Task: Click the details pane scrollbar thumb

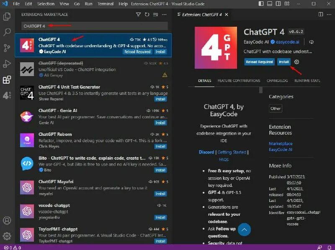Action: 260,90
